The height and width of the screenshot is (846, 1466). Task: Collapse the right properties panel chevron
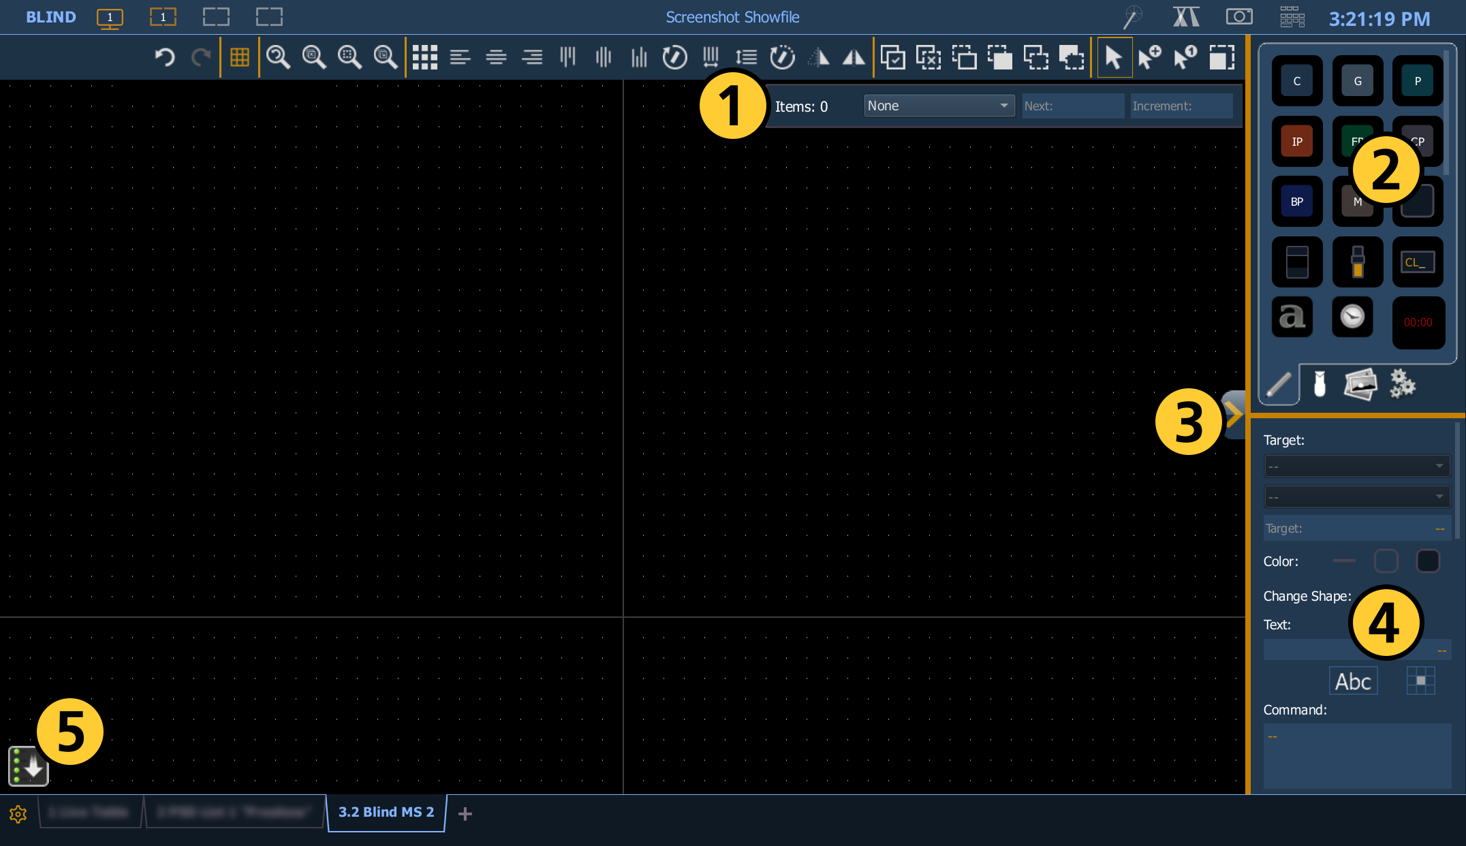(1235, 413)
